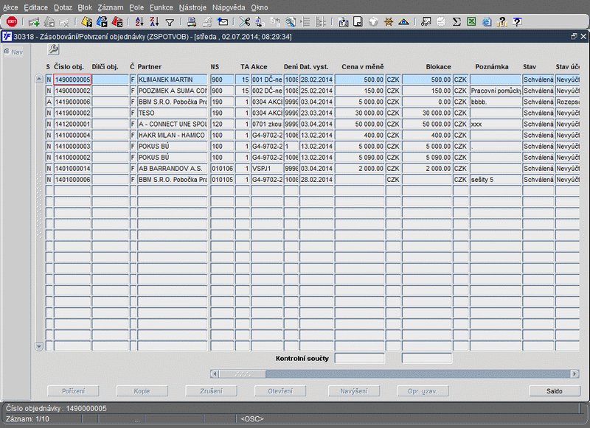Click the execute query icon with play arrow
590x428 pixels.
click(102, 22)
